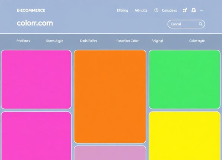This screenshot has height=160, width=222.
Task: Select the Canudevs header item
Action: click(x=169, y=10)
